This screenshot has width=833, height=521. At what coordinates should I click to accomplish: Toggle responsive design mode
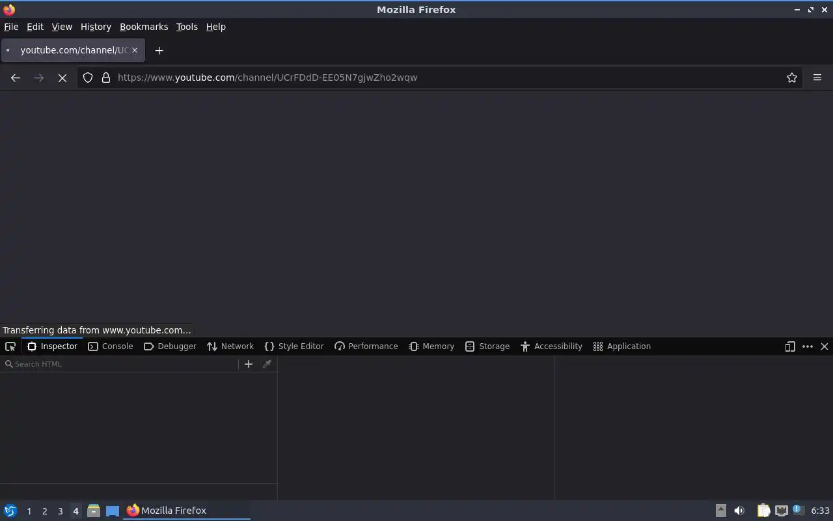(x=790, y=346)
